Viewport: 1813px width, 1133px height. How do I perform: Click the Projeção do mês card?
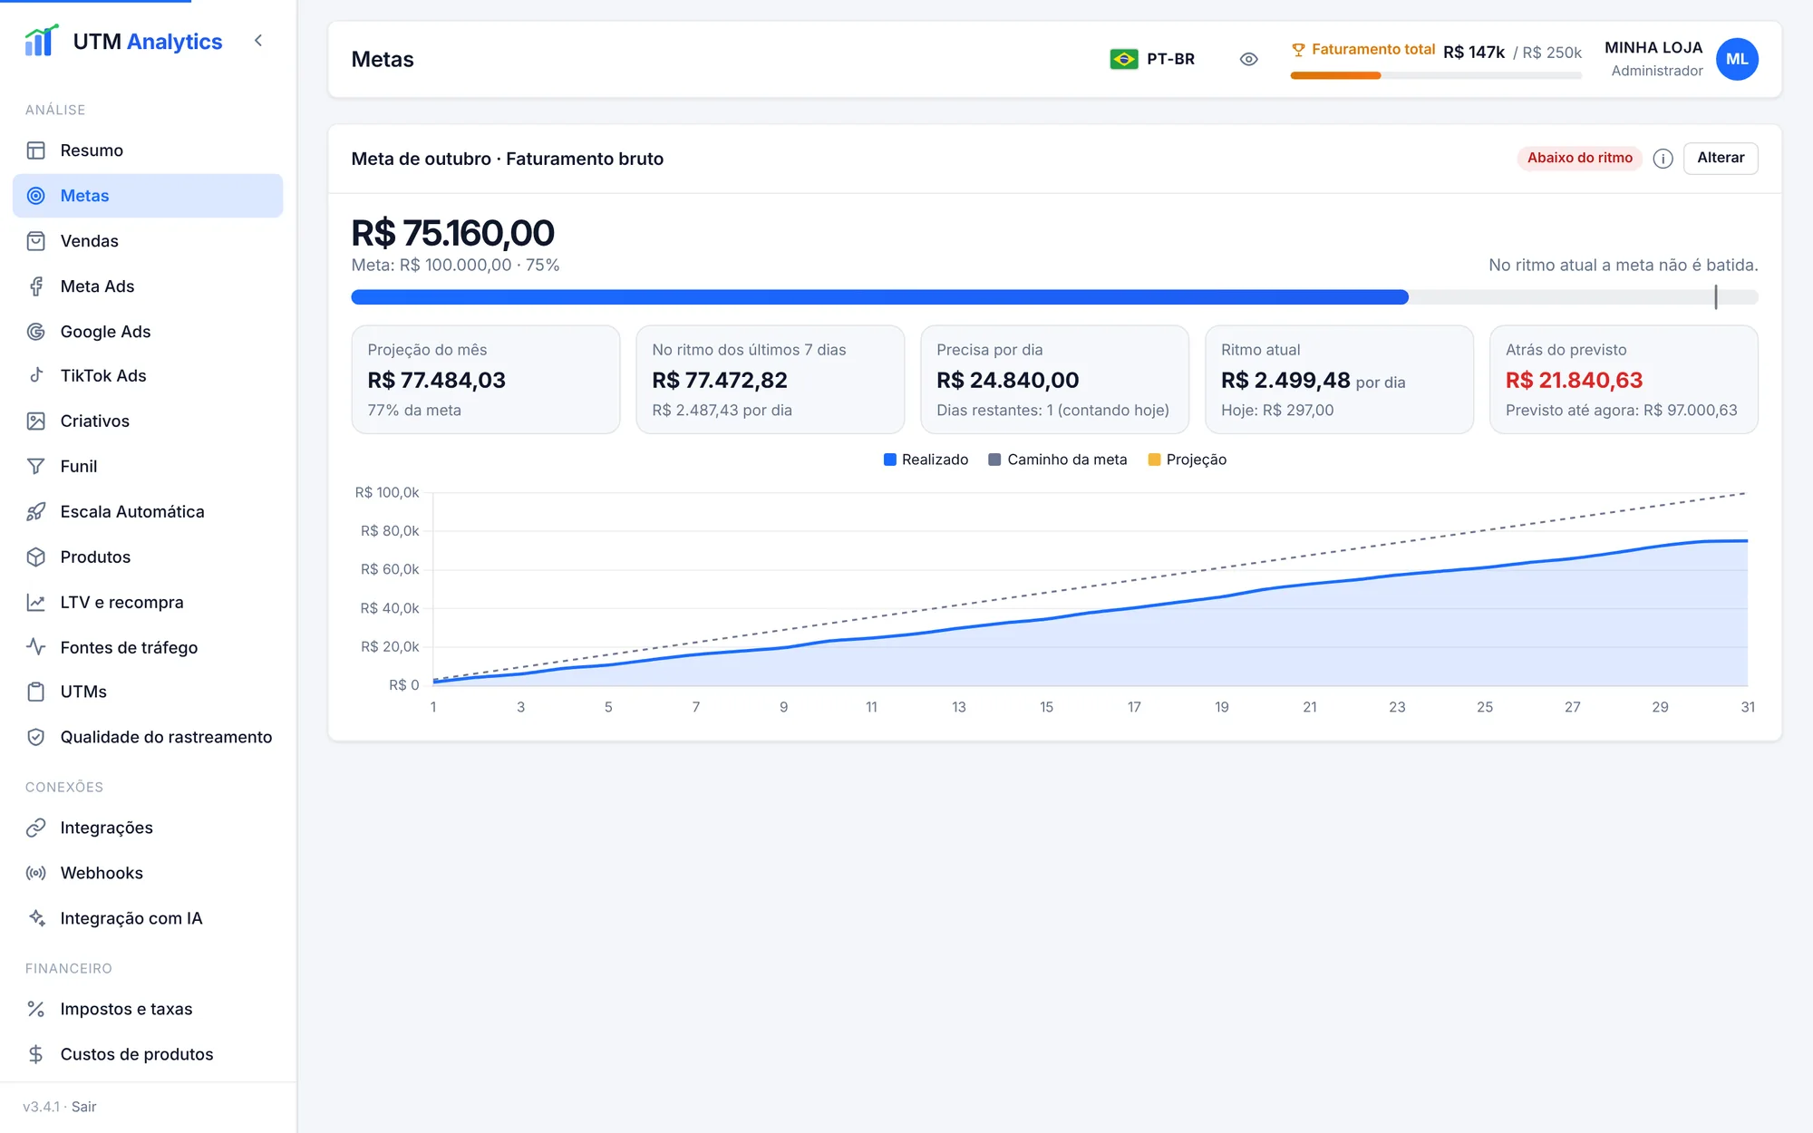486,380
